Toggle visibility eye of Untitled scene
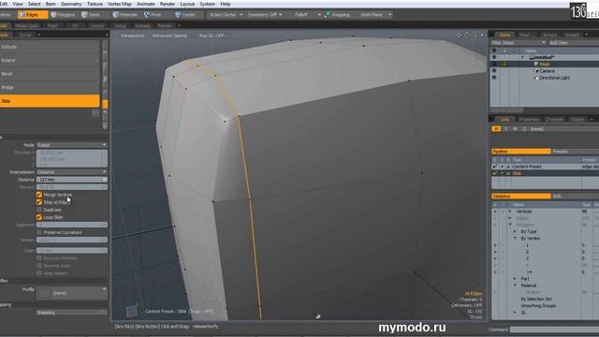Viewport: 599px width, 337px height. 494,57
